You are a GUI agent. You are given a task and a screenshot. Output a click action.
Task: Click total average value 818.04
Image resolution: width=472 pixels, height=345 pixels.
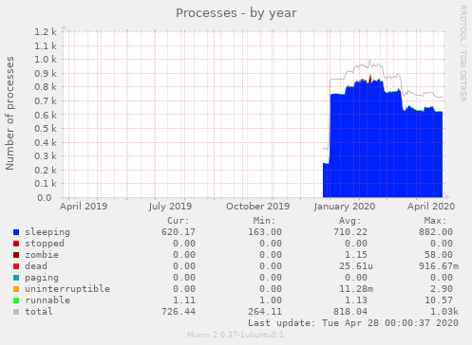[350, 312]
